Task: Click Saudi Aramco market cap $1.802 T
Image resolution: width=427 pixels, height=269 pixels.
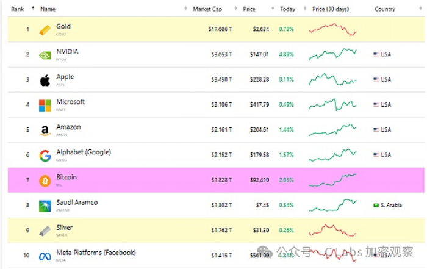Action: (221, 205)
